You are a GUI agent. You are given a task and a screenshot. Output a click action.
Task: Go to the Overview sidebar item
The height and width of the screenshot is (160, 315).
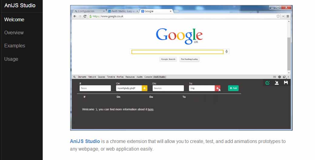click(14, 32)
